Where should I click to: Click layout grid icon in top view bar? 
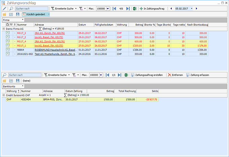click(x=11, y=14)
